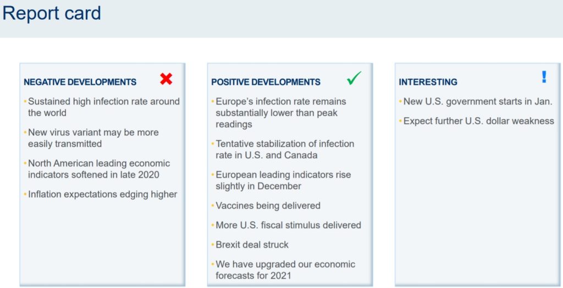
Task: Click the blue exclamation mark icon
Action: (x=544, y=77)
